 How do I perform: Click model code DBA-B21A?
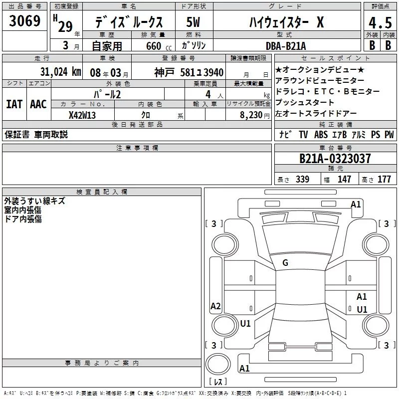[x=286, y=46]
